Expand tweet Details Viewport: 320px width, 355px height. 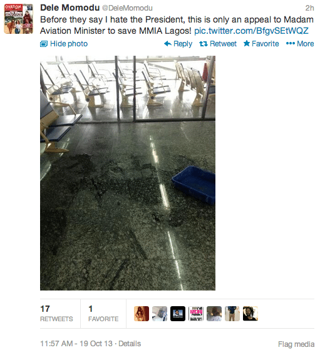(130, 344)
